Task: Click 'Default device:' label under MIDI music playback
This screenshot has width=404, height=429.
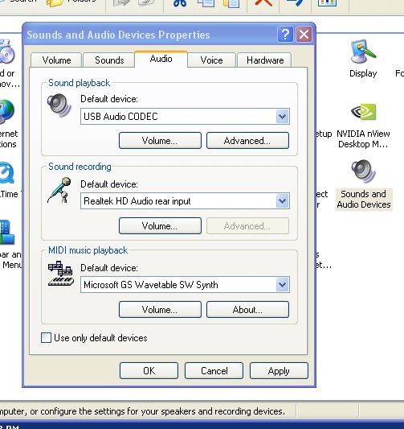Action: [x=109, y=268]
